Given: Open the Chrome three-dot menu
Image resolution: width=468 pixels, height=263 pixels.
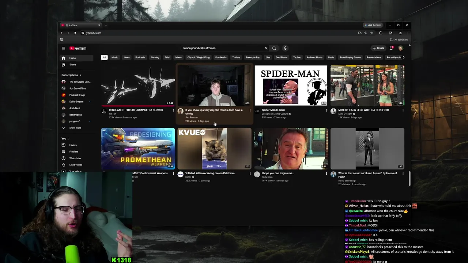Looking at the screenshot, I should (407, 33).
